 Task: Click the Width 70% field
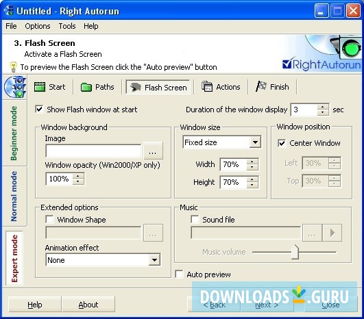click(x=233, y=164)
